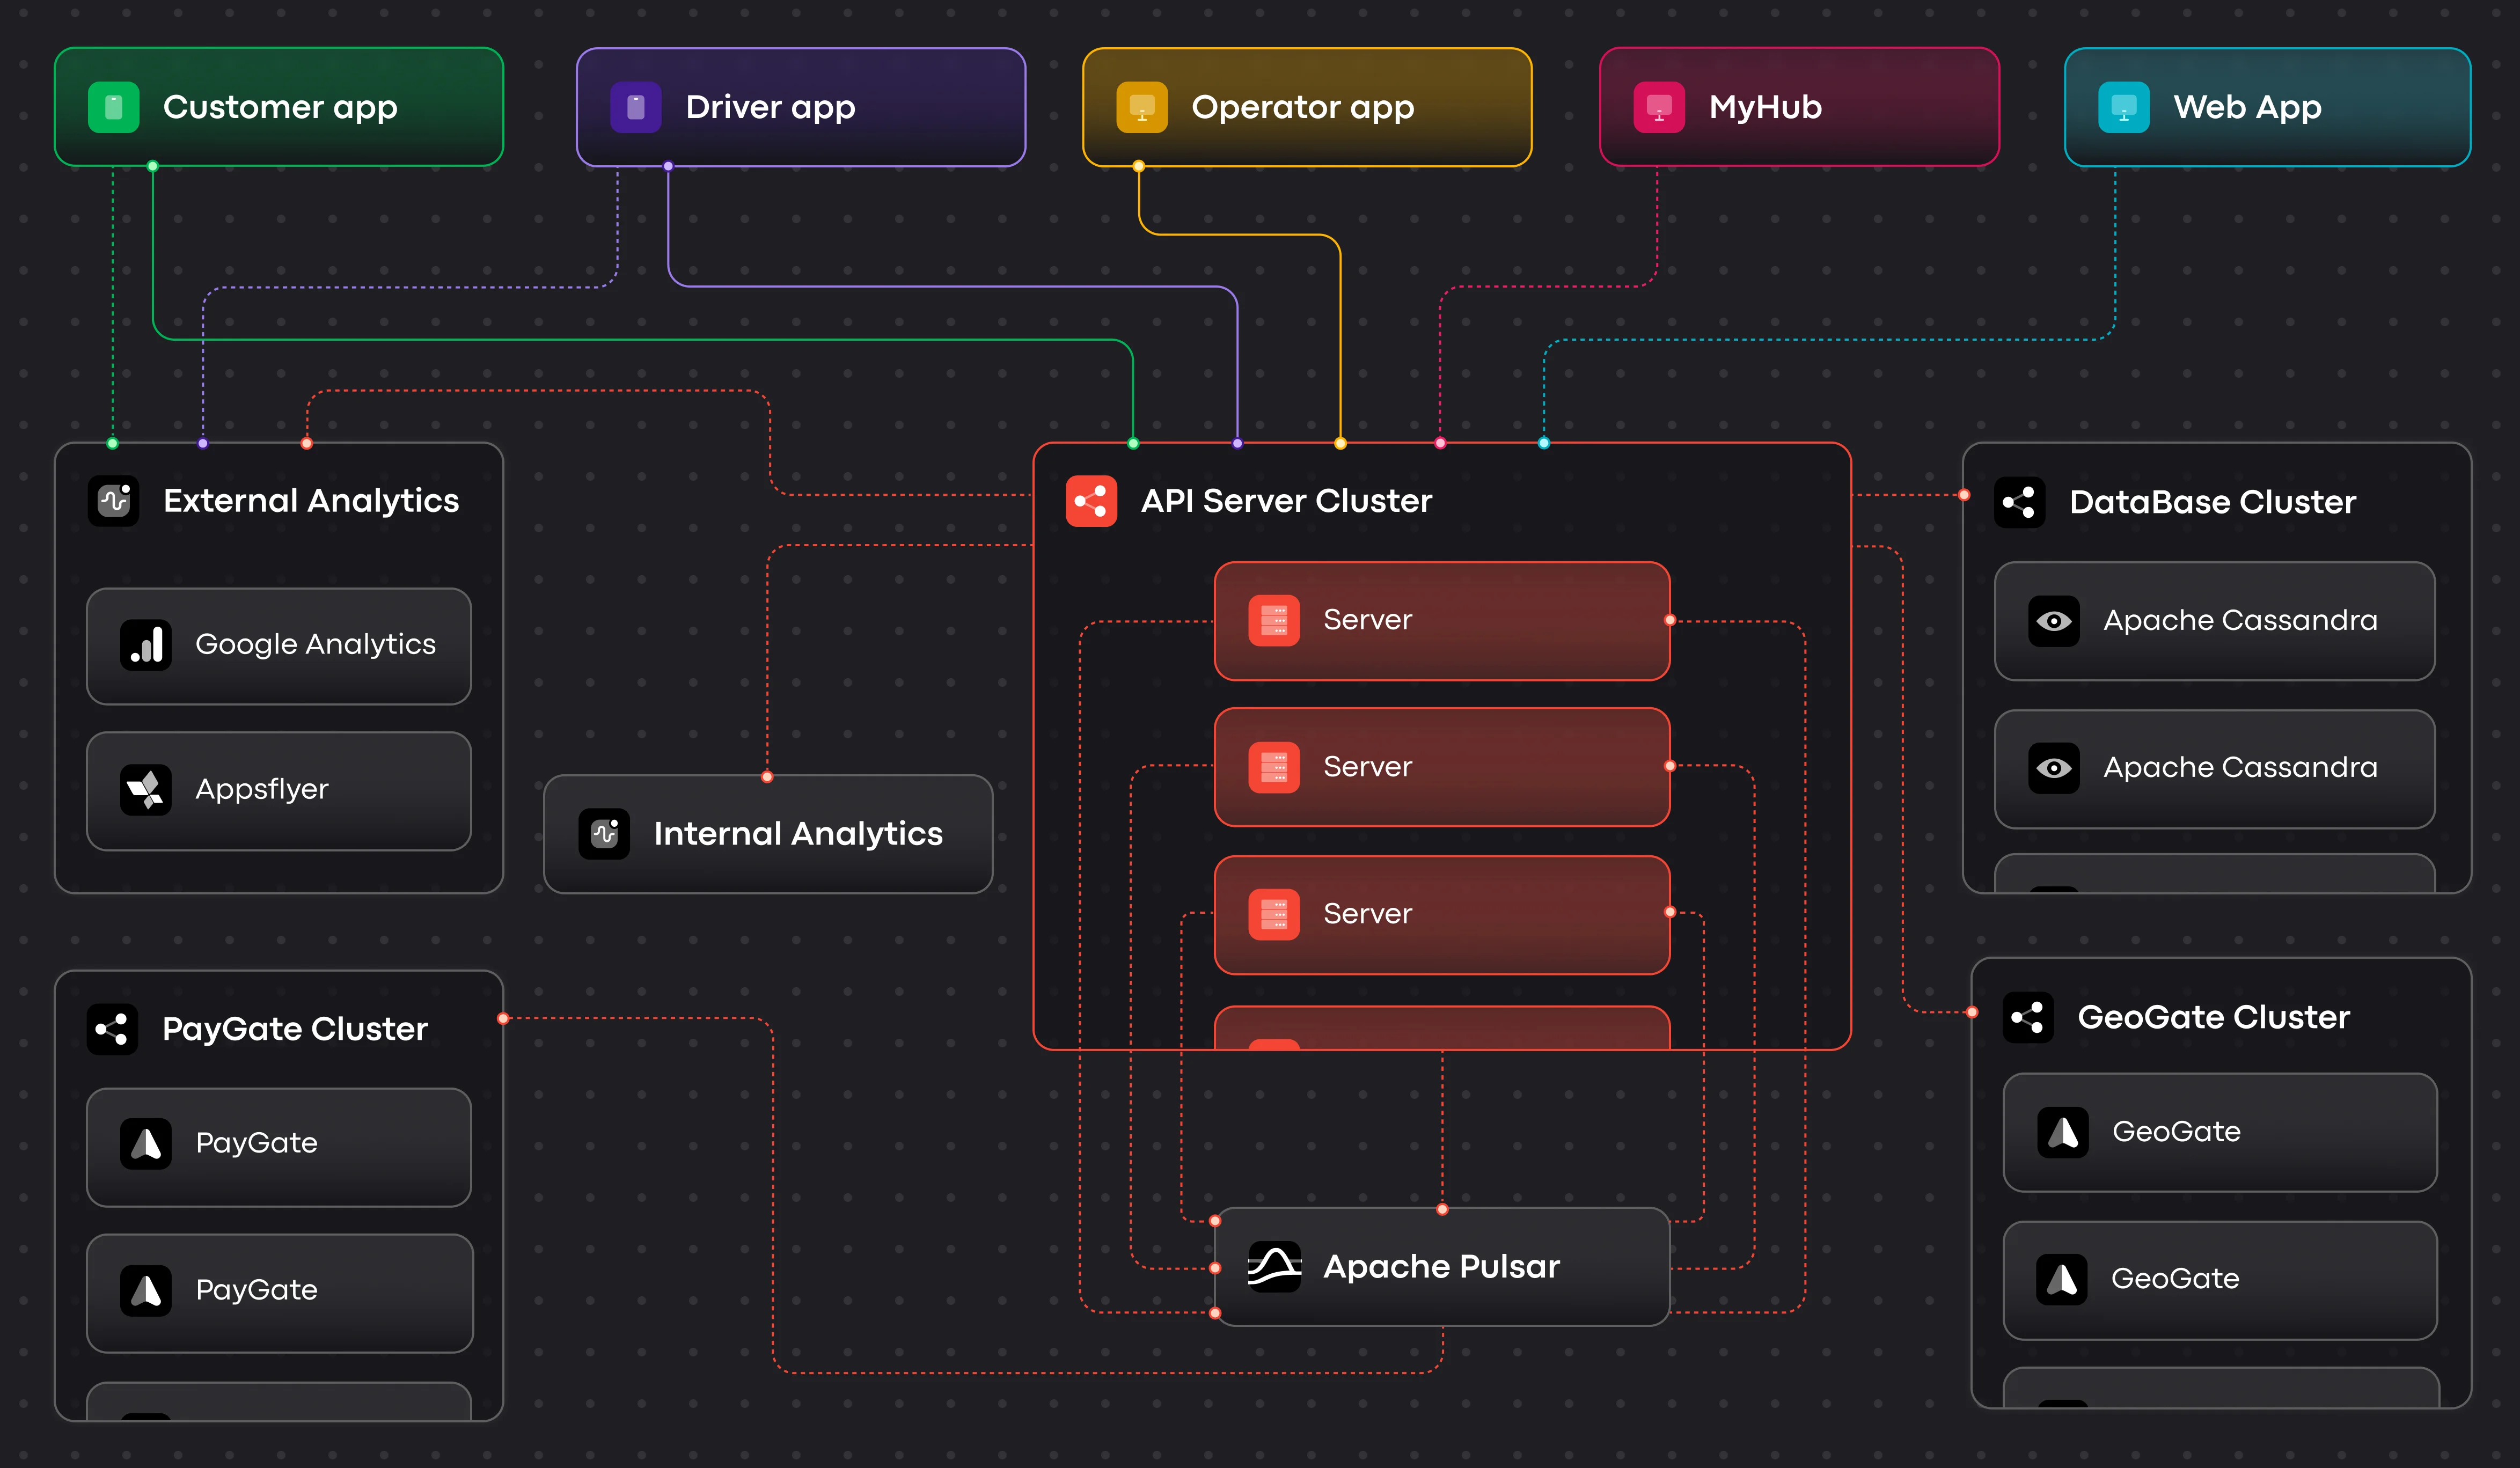Click the GeoGate Cluster title
Viewport: 2520px width, 1468px height.
pos(2213,1017)
